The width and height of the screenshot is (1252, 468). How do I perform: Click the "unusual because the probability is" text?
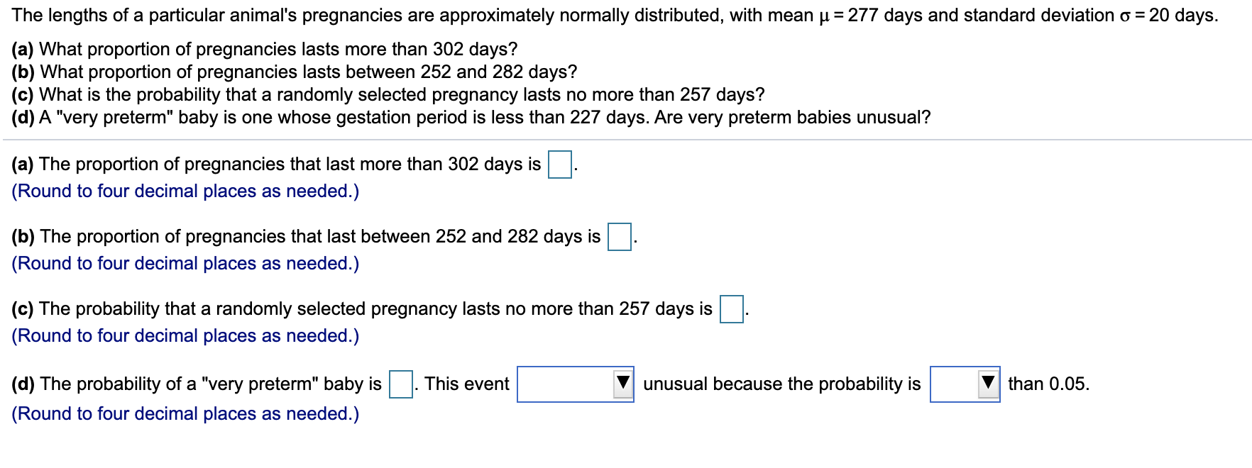tap(782, 384)
